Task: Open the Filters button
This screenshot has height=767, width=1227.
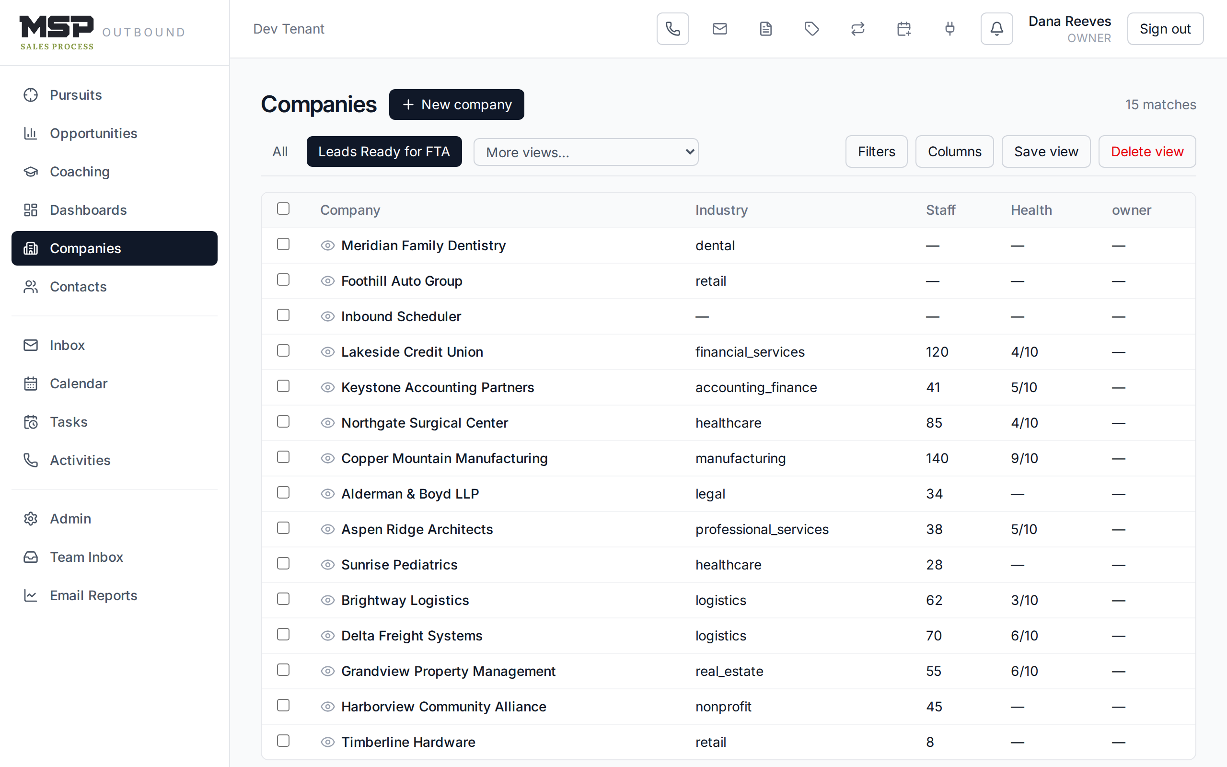Action: point(876,151)
